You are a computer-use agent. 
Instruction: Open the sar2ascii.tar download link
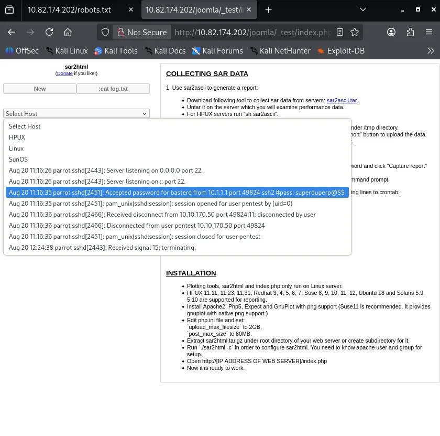(342, 100)
